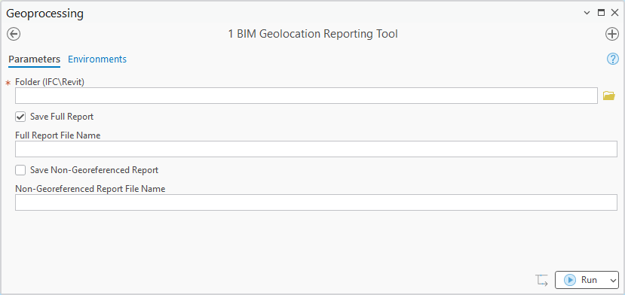The height and width of the screenshot is (295, 625).
Task: Click into the Folder (IFC\Revit) input field
Action: [306, 96]
